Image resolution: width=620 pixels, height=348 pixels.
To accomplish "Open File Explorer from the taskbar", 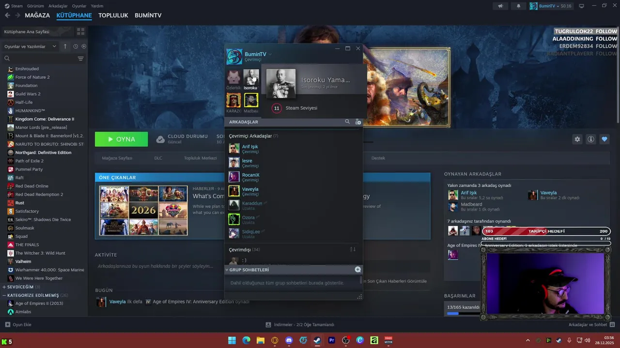I will tap(261, 340).
